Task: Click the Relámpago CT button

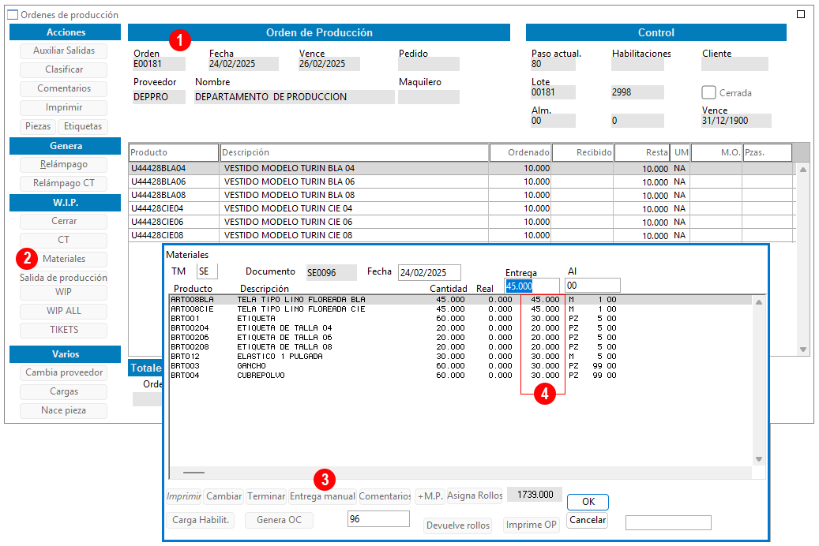Action: click(64, 183)
